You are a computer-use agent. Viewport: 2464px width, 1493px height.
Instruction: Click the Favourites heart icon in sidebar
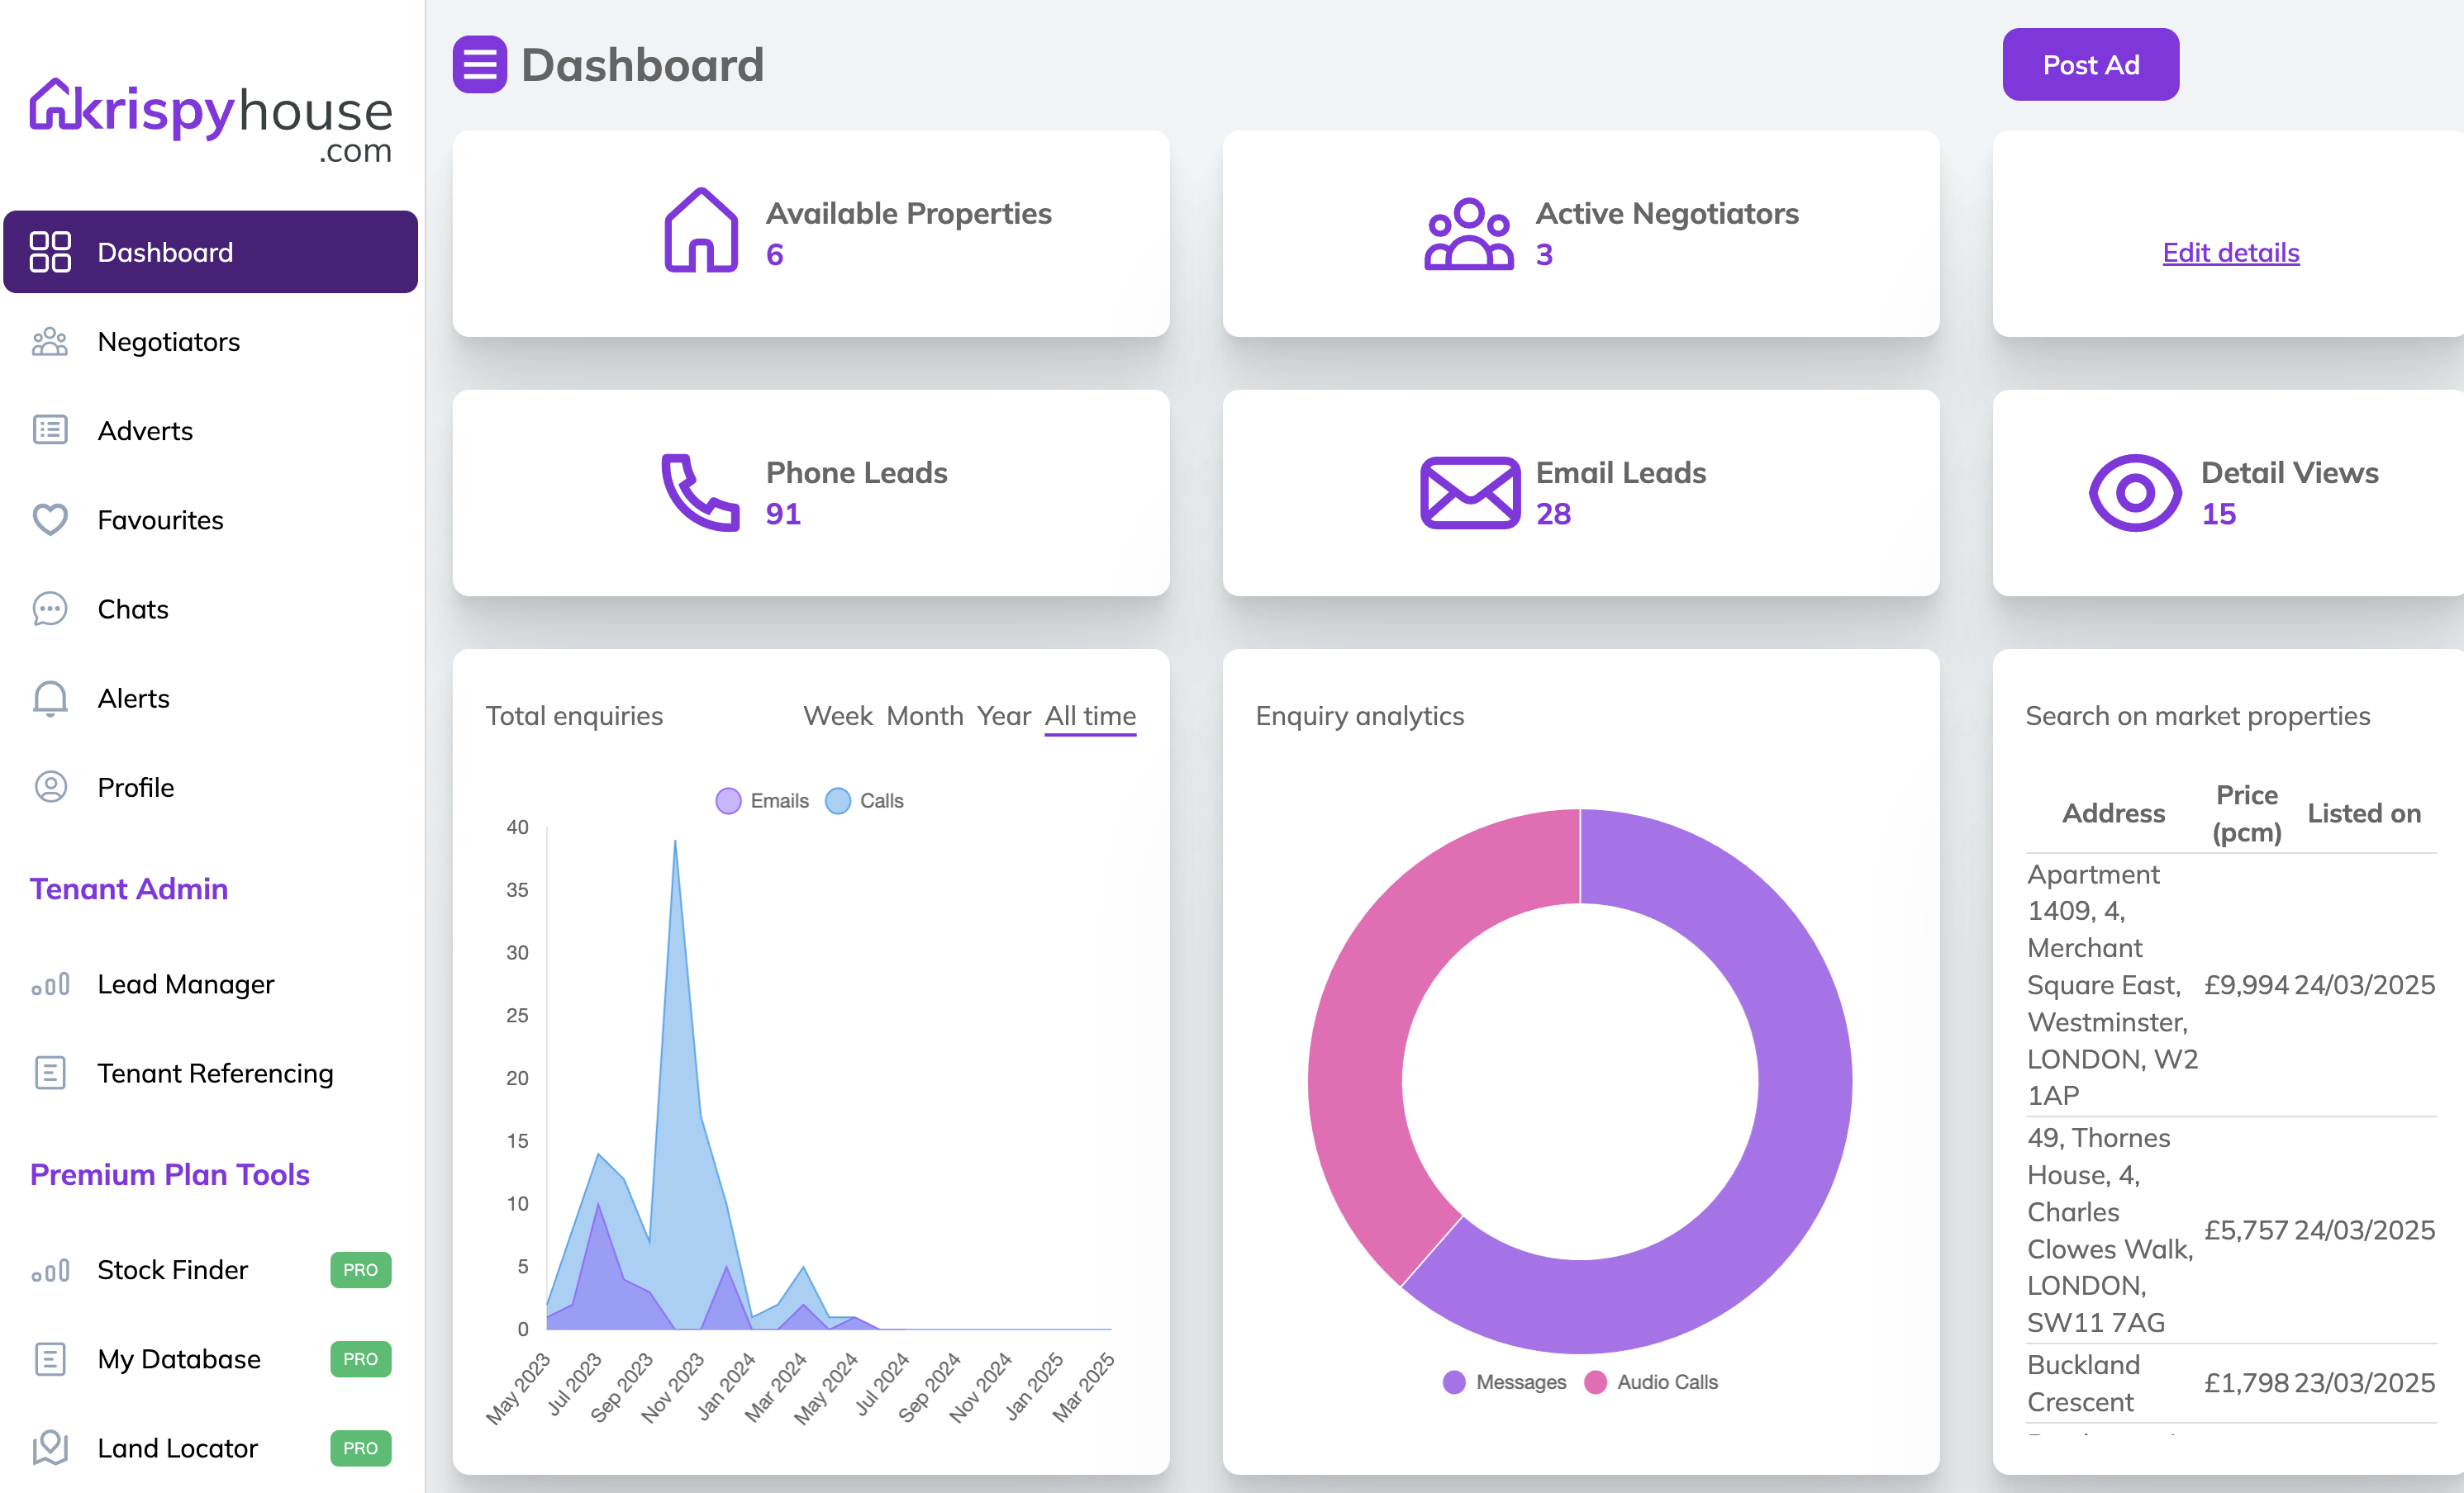(50, 519)
